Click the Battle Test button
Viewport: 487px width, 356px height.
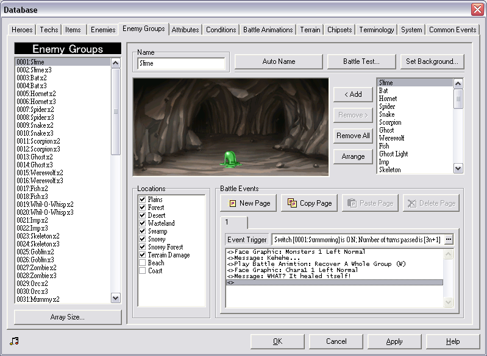[x=361, y=61]
